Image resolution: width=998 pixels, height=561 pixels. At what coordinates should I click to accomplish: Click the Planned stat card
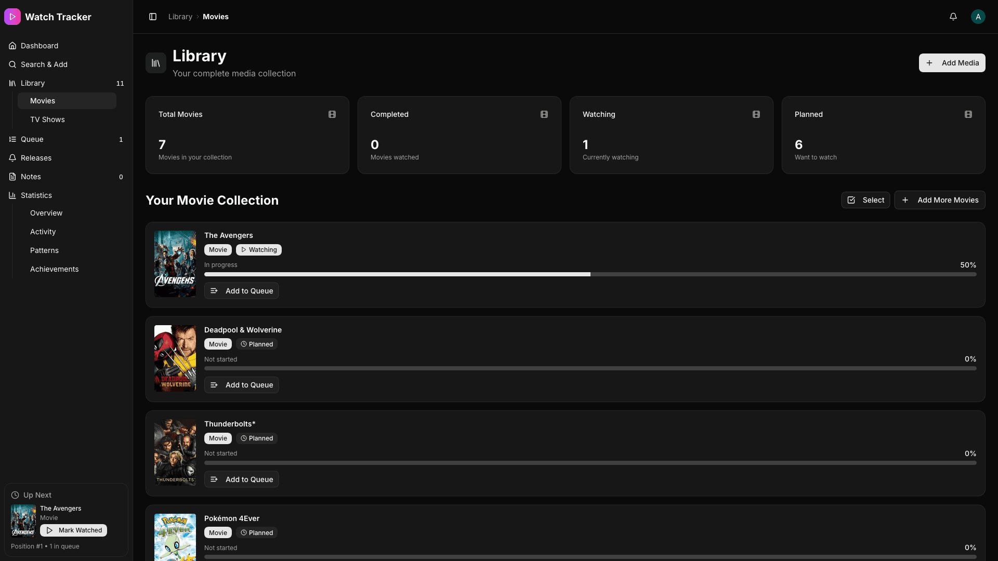884,135
